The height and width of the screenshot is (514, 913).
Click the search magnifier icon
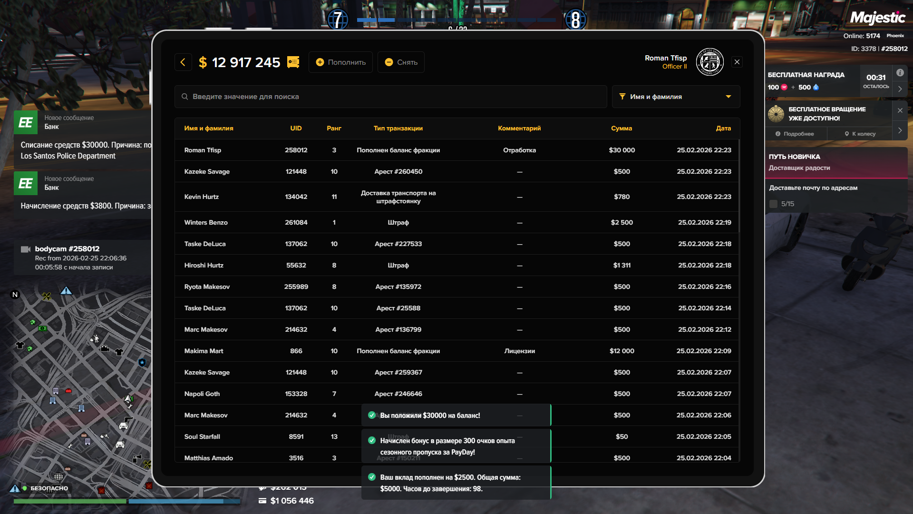[185, 97]
